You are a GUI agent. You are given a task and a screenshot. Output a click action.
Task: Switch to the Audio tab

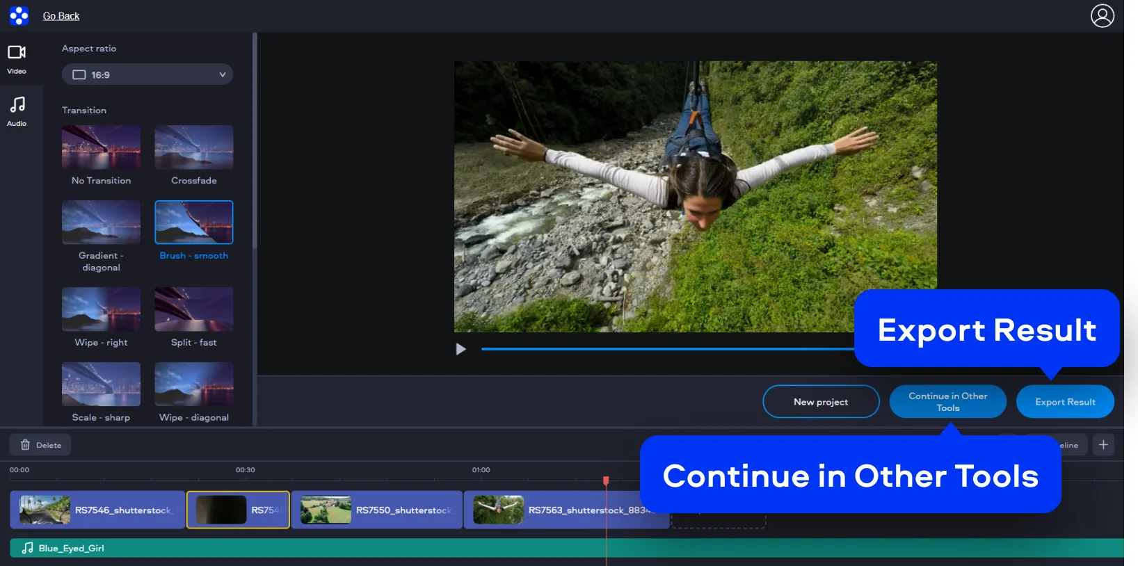(x=17, y=111)
